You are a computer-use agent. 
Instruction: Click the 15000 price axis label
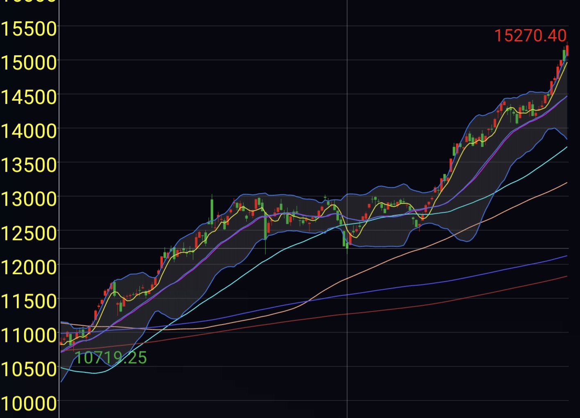(x=28, y=63)
